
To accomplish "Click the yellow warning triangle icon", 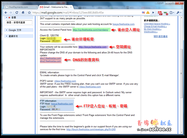I will click(x=148, y=12).
